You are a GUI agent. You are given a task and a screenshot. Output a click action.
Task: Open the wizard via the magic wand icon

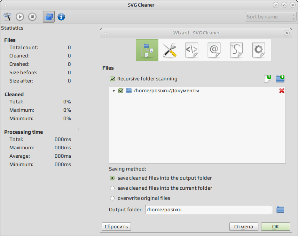point(7,17)
